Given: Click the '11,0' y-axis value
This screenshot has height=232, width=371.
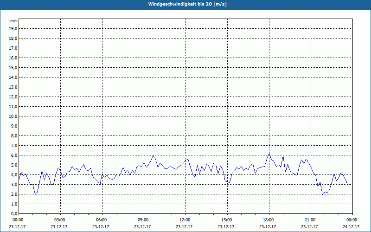Looking at the screenshot, I should click(13, 107).
